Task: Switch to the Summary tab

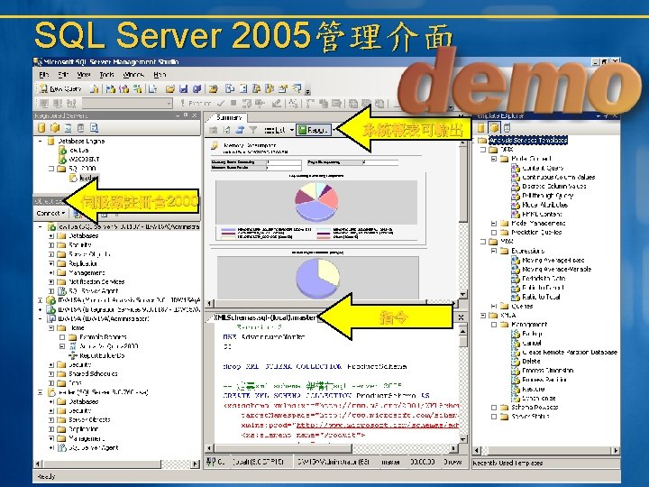Action: point(229,117)
